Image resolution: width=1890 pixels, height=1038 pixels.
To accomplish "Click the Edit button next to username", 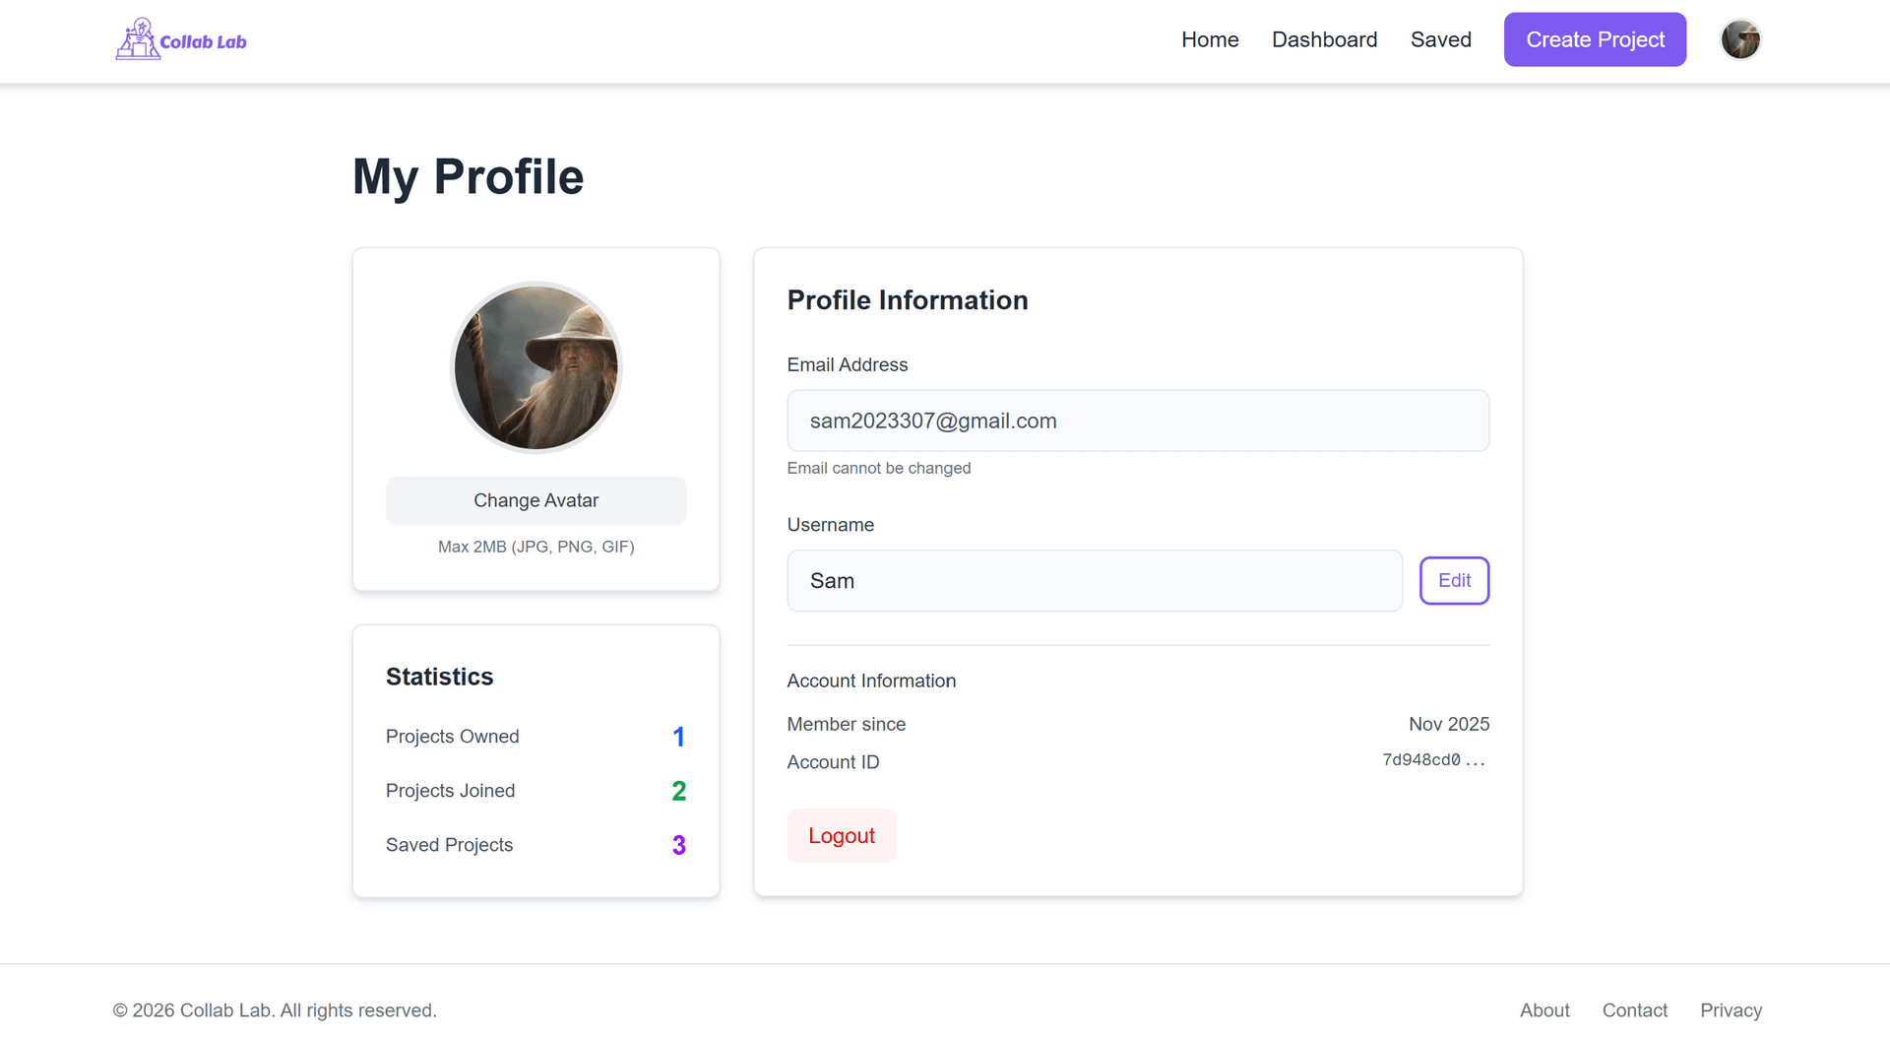I will point(1454,580).
